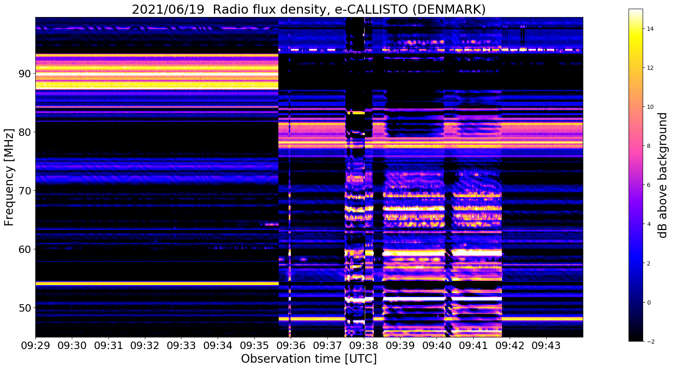673x369 pixels.
Task: Click the white top end of the colorbar
Action: click(636, 12)
